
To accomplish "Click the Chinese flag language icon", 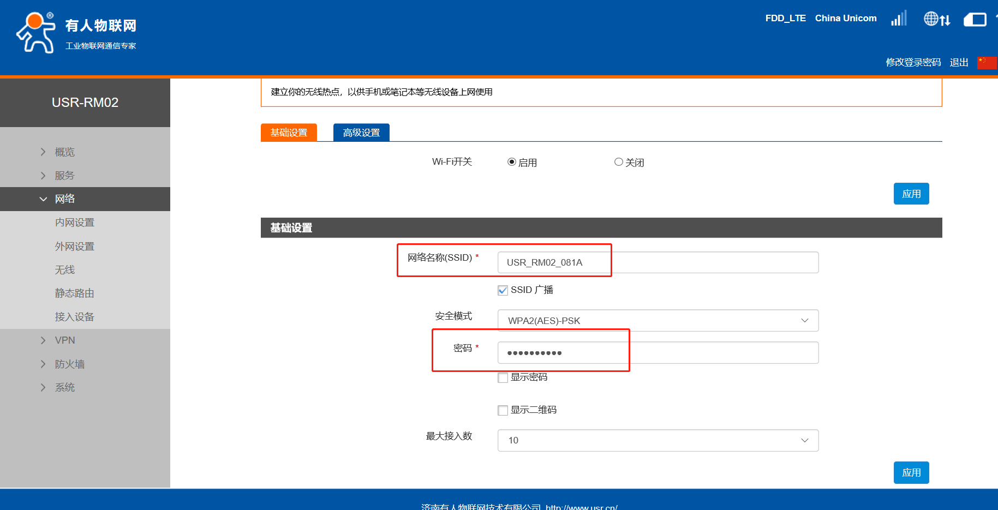I will (x=987, y=63).
